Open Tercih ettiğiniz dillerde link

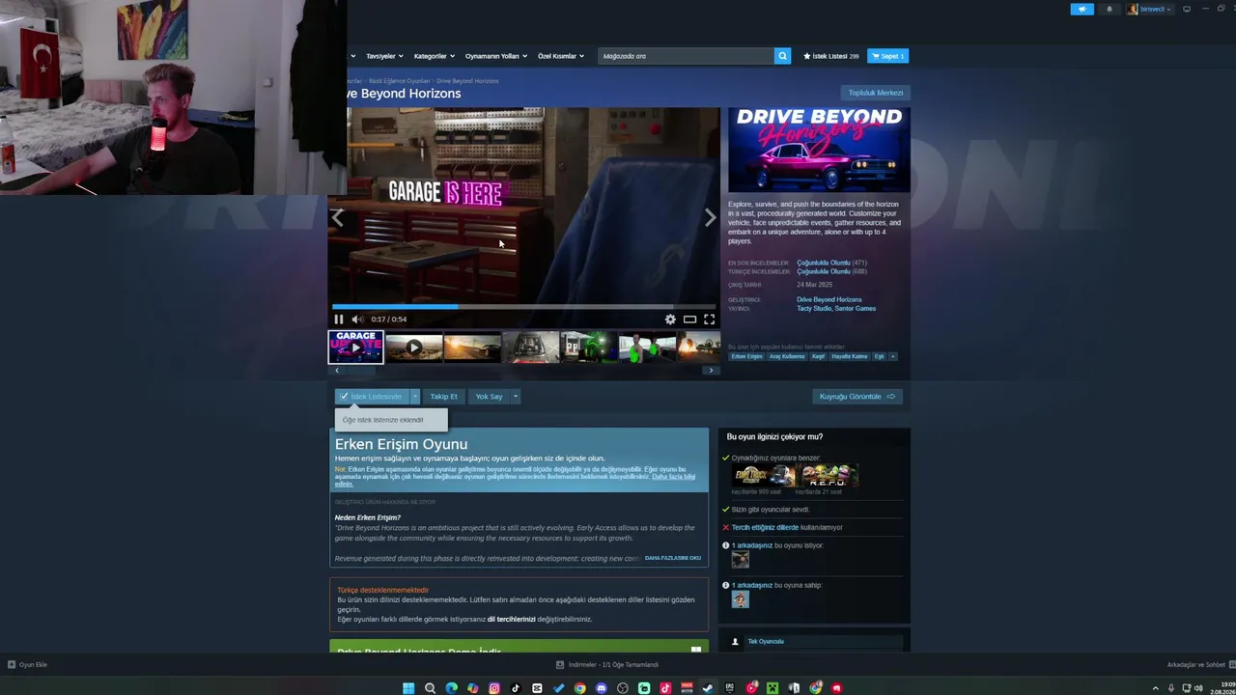(x=765, y=528)
